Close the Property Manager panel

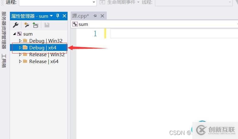(64, 16)
